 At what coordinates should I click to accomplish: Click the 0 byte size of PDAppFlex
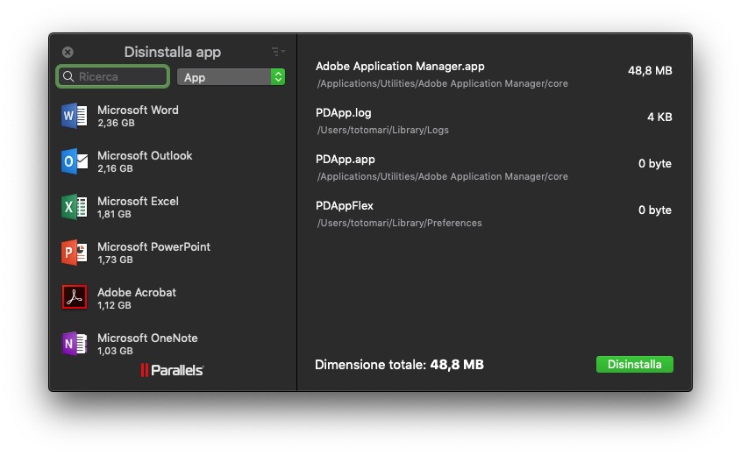tap(655, 210)
